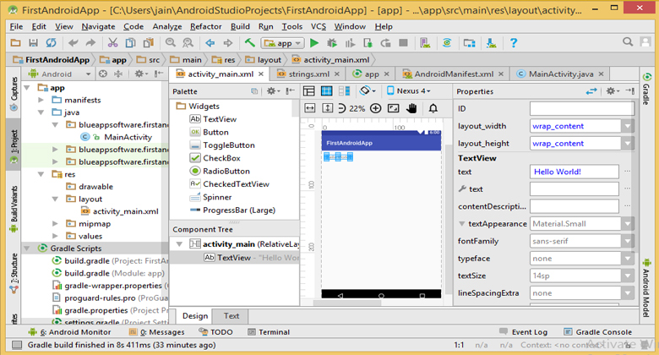This screenshot has height=355, width=659.
Task: Copy using the toolbar copy icon
Action: point(131,43)
